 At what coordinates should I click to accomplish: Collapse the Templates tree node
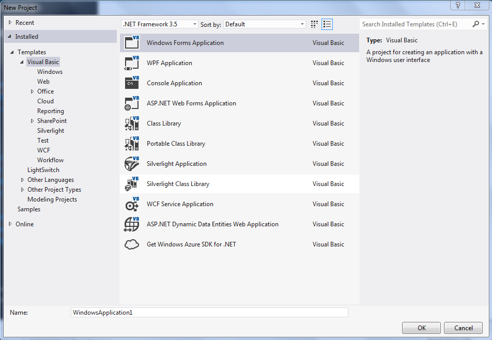(12, 52)
